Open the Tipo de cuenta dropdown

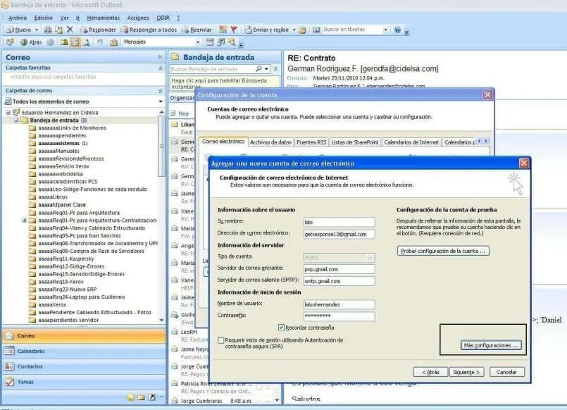coord(369,256)
